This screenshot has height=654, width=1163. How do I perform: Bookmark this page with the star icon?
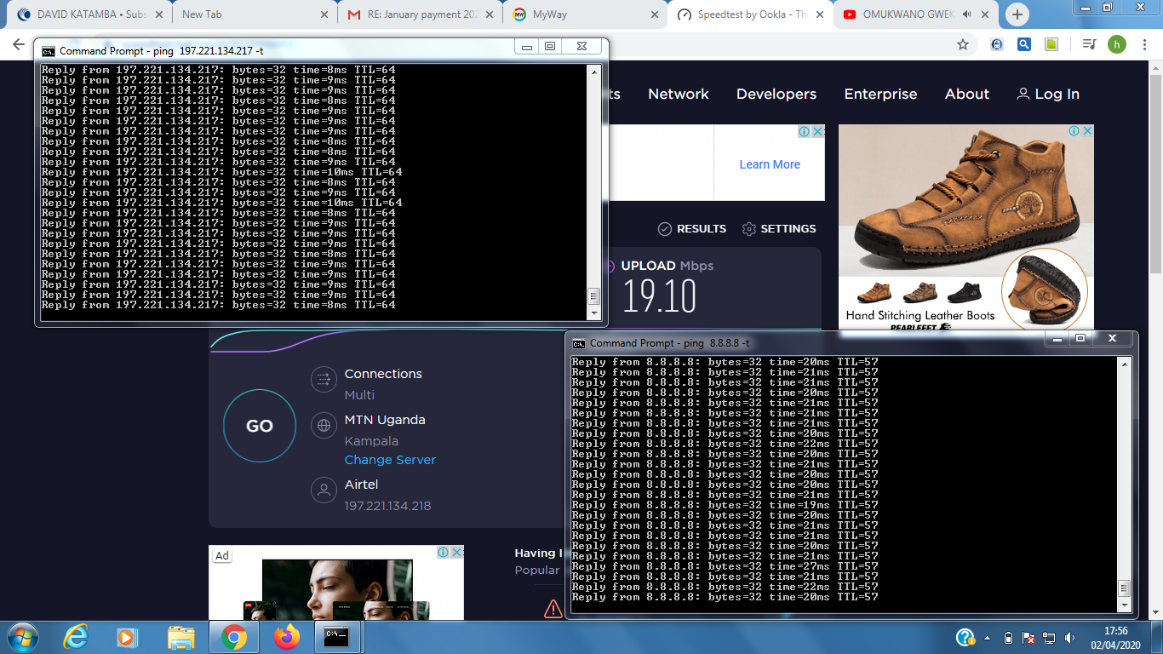pyautogui.click(x=963, y=44)
